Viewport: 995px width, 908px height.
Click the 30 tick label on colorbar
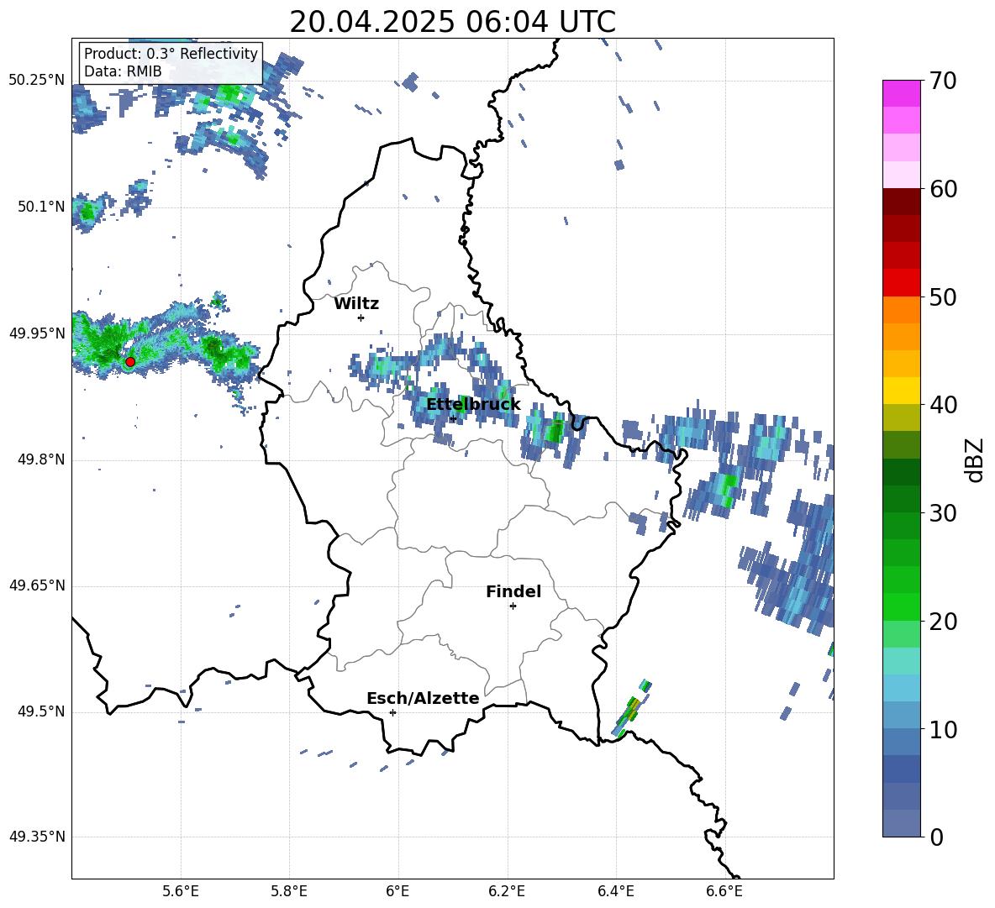click(943, 512)
